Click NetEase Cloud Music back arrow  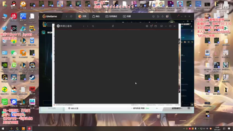84,26
